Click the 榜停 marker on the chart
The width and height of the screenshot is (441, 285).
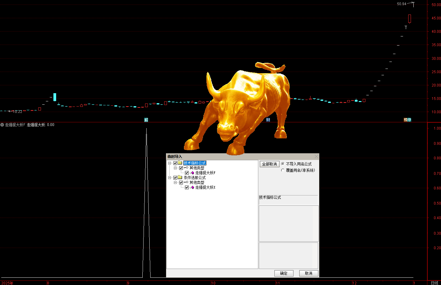click(407, 120)
